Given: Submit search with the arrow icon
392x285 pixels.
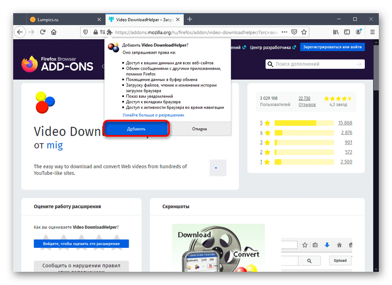Looking at the screenshot, I should tap(359, 64).
